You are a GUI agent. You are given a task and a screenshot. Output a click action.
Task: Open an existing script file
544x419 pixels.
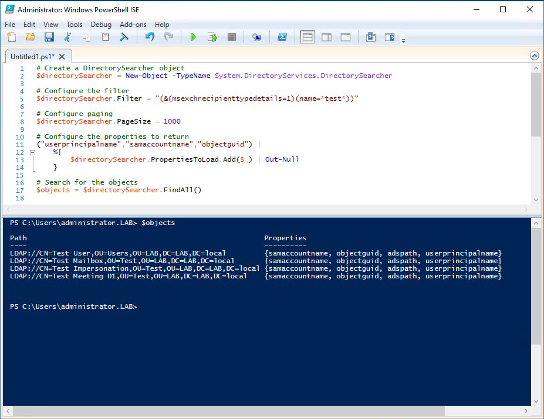tap(31, 37)
